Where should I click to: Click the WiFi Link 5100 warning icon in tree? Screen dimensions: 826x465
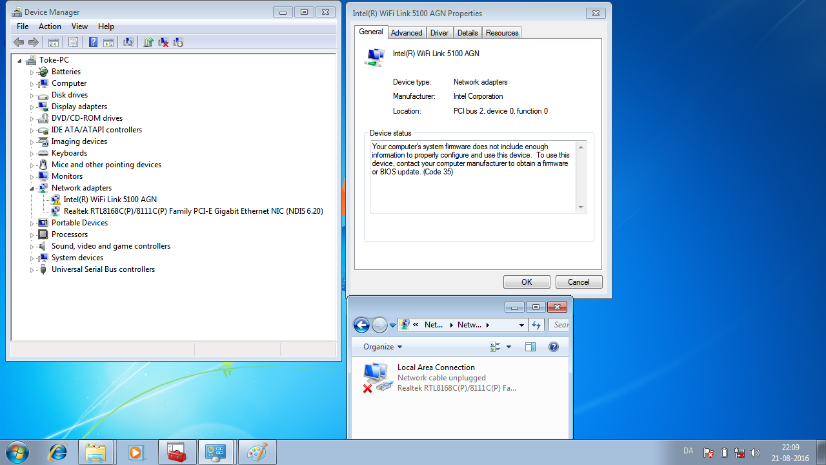click(x=55, y=200)
